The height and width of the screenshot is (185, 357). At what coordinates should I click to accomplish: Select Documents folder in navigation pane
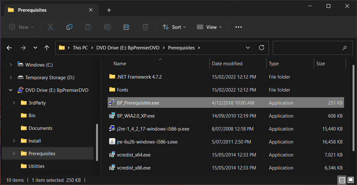[x=40, y=128]
